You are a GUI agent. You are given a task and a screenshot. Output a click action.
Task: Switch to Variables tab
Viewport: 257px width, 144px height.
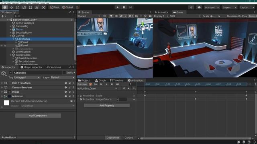54,67
